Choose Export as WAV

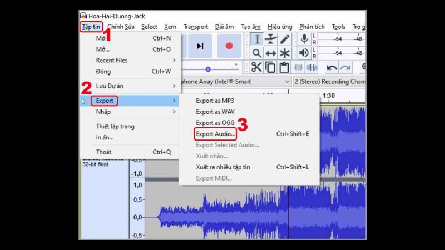point(249,112)
